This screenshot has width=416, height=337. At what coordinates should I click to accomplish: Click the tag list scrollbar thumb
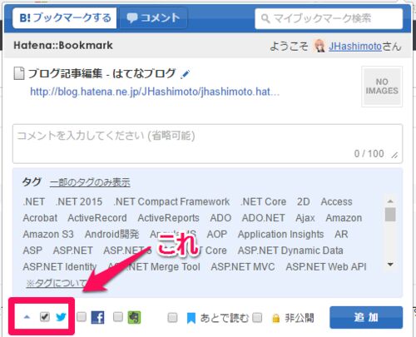(390, 215)
